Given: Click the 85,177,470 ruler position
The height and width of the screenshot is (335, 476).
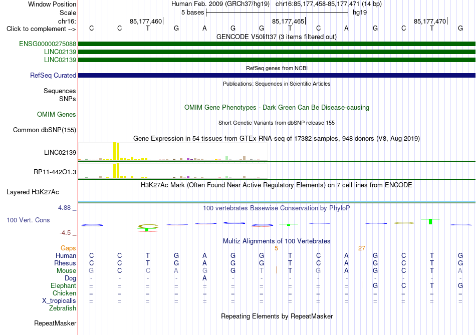Looking at the screenshot, I should pos(430,21).
